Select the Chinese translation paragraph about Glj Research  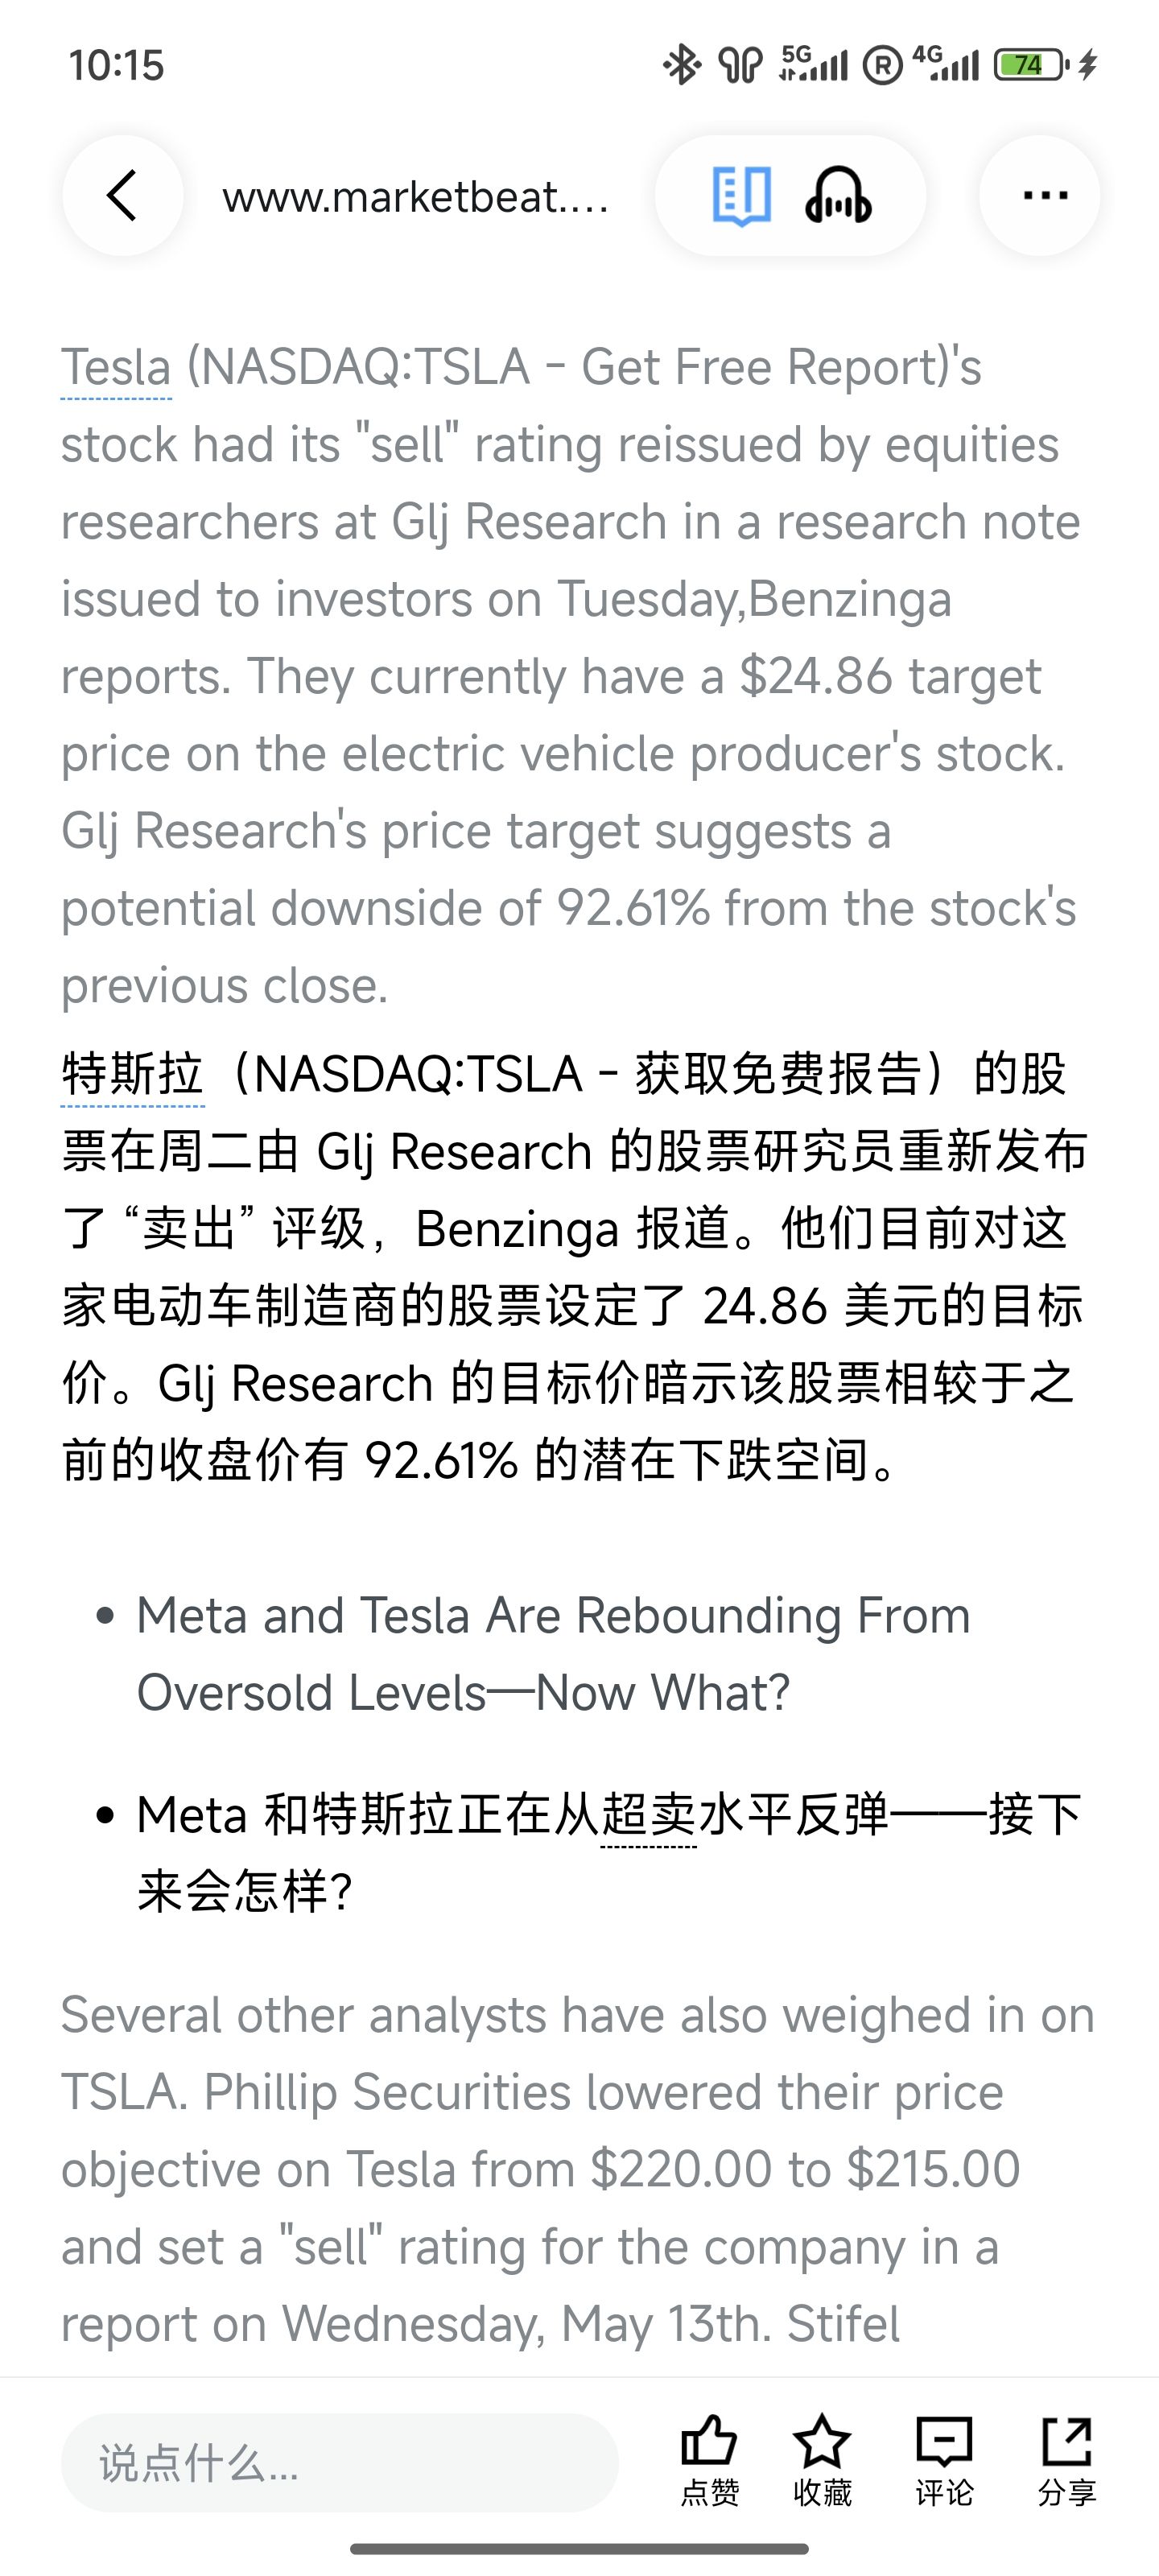coord(575,1267)
